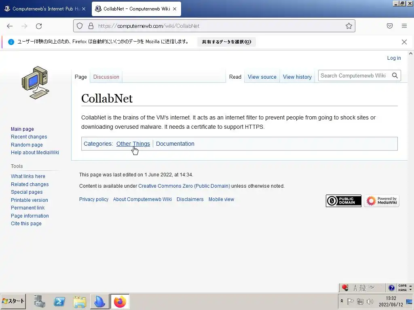
Task: Open the Firefox hamburger menu
Action: 404,26
